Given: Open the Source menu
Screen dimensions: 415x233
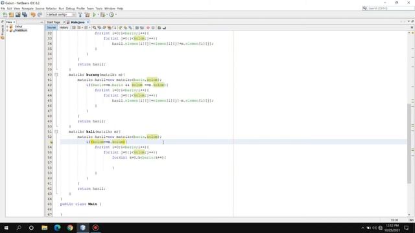Looking at the screenshot, I should [x=40, y=8].
